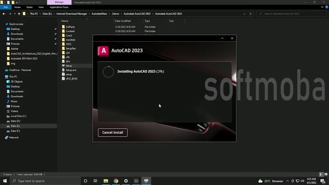
Task: Open Music under This PC
Action: click(x=14, y=101)
